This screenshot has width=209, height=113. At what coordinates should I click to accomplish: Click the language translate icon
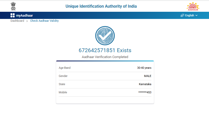point(182,15)
